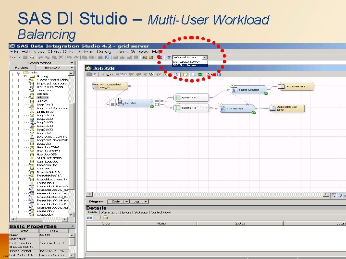This screenshot has height=259, width=346.
Task: Choose the highlighted Grid Server dropdown option
Action: coord(190,65)
